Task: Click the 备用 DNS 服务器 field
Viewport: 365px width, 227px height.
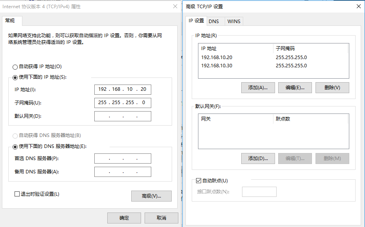Action: (123, 171)
